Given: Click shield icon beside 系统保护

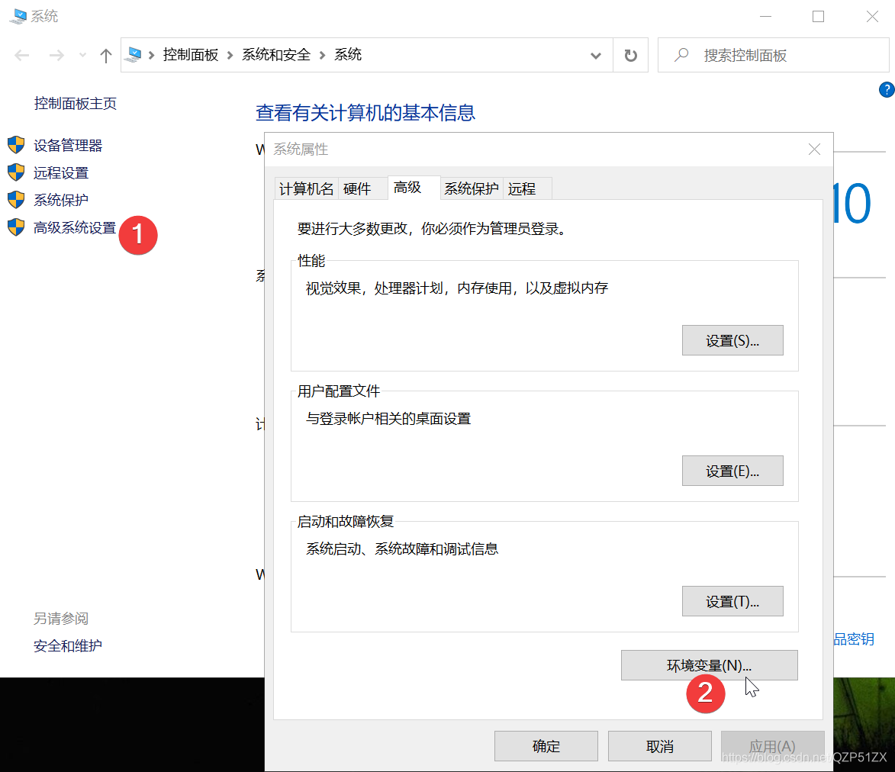Looking at the screenshot, I should click(x=16, y=200).
